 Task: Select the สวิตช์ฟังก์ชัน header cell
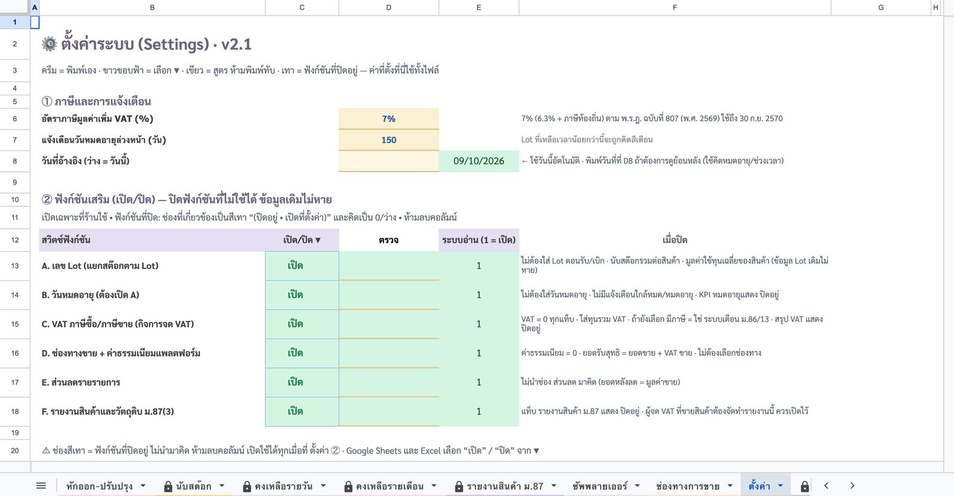click(152, 240)
